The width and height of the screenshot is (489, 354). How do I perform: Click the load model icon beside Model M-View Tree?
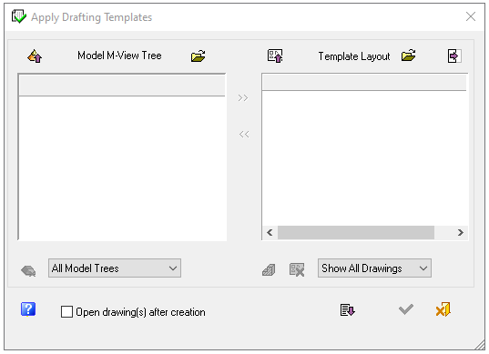pyautogui.click(x=35, y=56)
